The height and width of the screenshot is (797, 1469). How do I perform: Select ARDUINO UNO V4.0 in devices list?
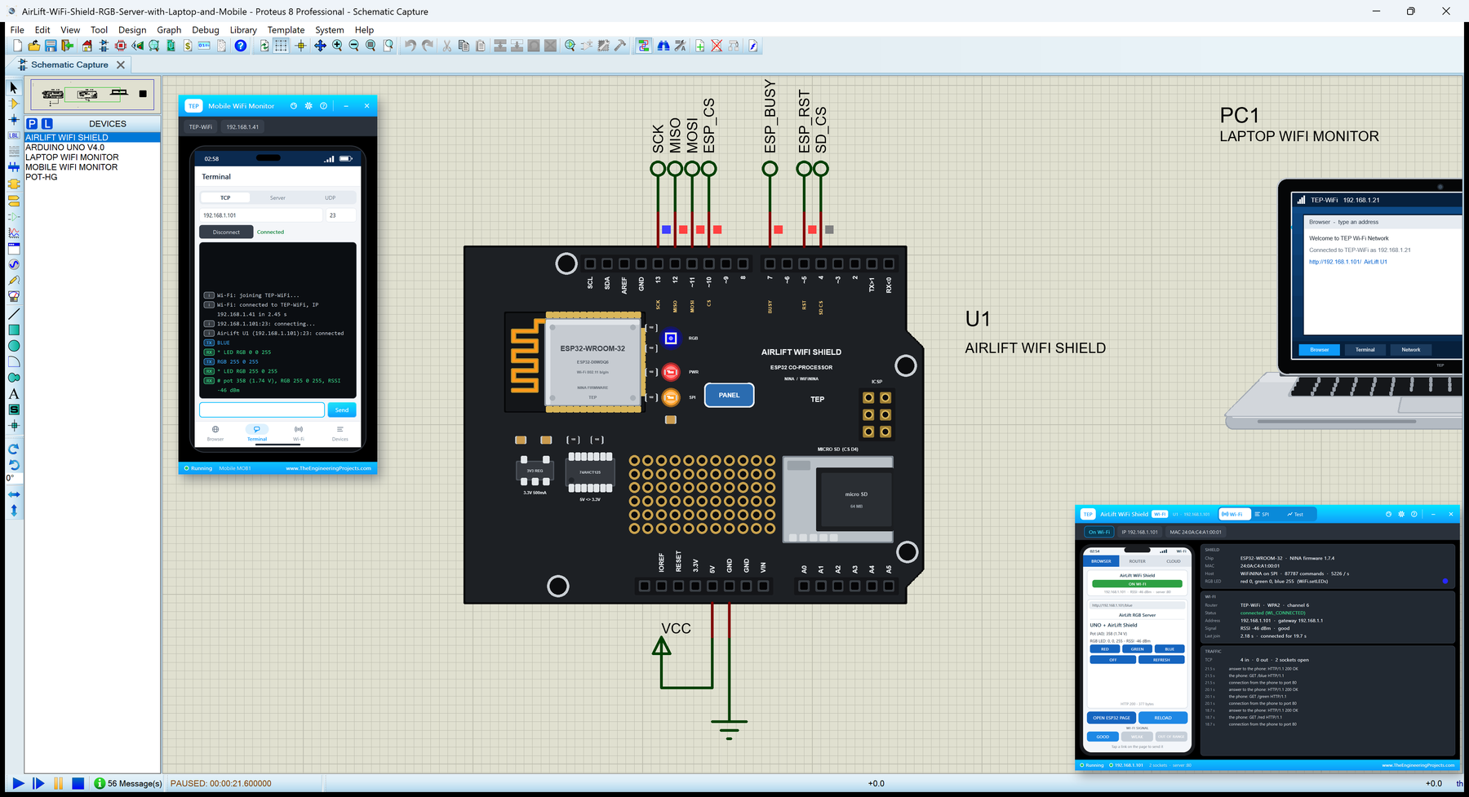click(64, 148)
